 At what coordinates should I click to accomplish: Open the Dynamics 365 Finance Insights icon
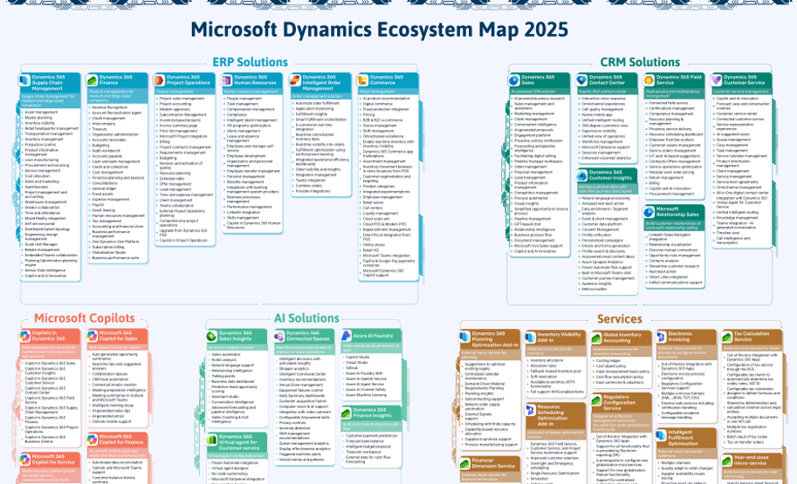[347, 412]
